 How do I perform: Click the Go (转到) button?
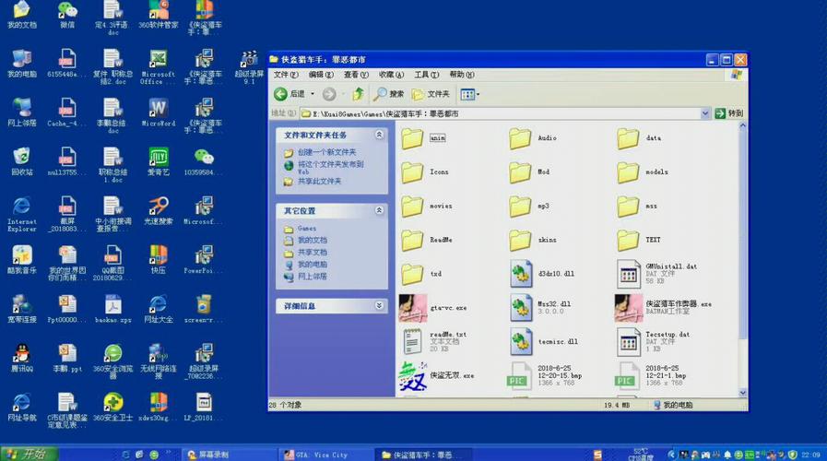point(729,113)
